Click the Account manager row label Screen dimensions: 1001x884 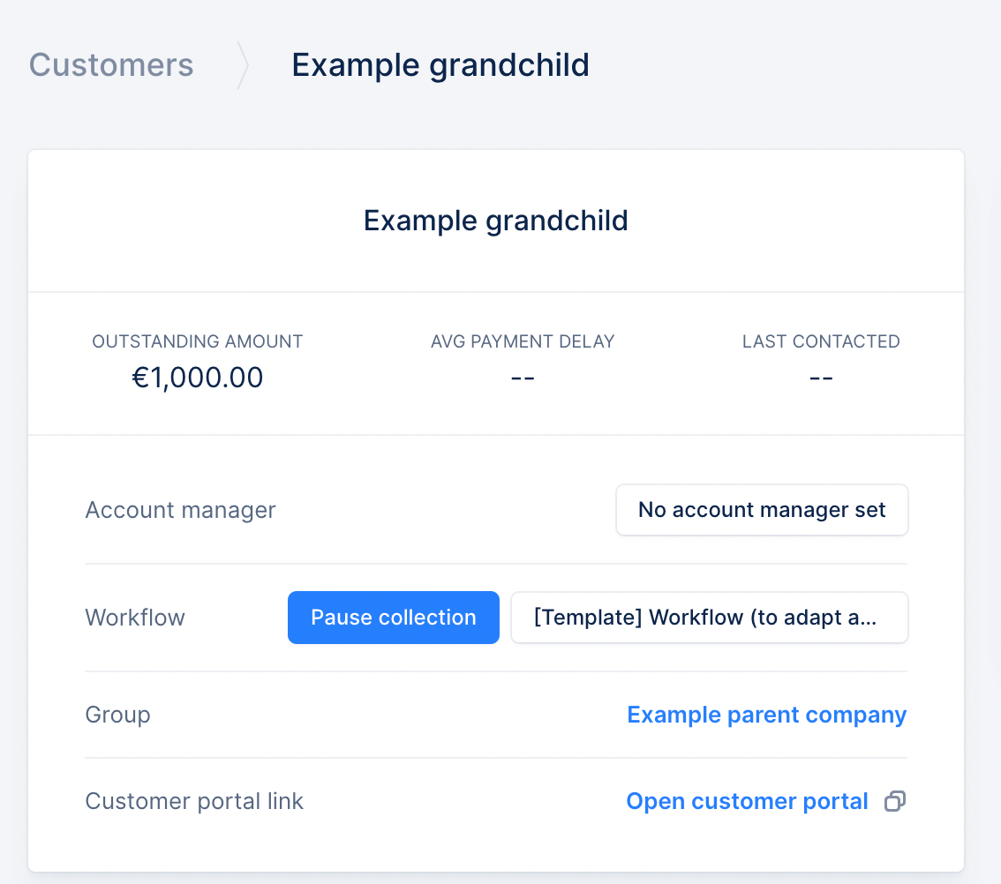tap(181, 510)
